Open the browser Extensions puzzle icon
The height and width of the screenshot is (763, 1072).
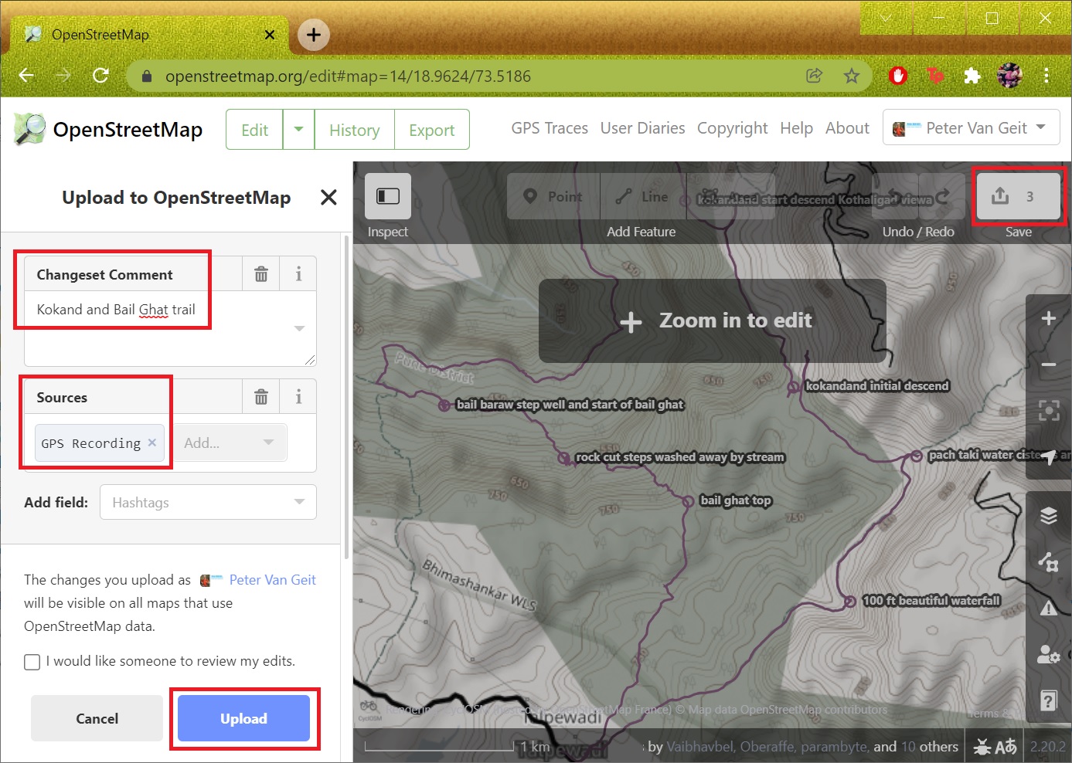[x=972, y=76]
